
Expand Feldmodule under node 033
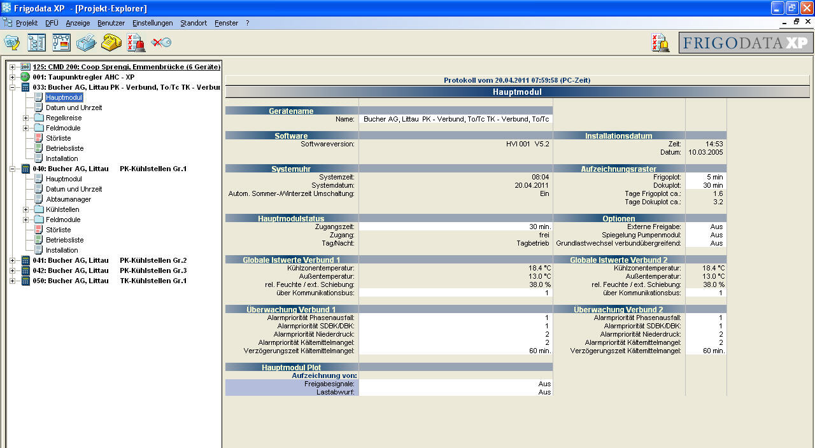pos(25,128)
